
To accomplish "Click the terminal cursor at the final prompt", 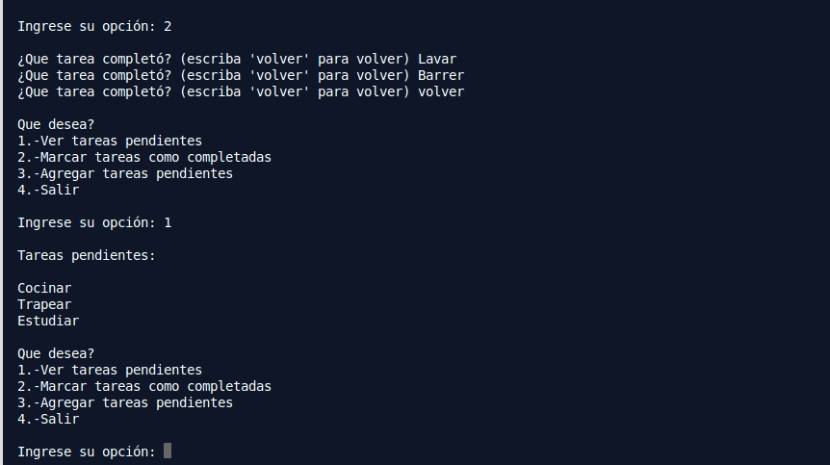I will [x=168, y=451].
